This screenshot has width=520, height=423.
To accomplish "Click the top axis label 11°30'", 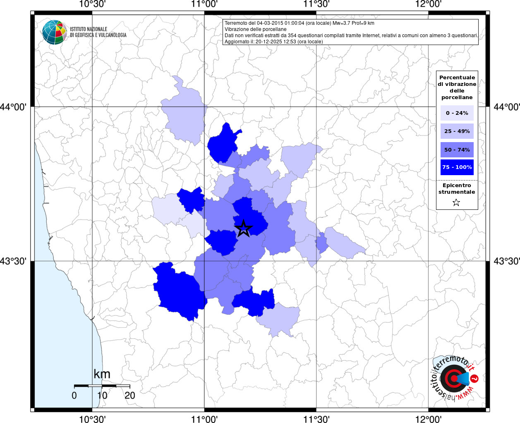I will 316,4.
